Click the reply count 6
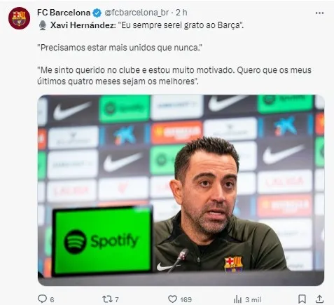 [52, 299]
